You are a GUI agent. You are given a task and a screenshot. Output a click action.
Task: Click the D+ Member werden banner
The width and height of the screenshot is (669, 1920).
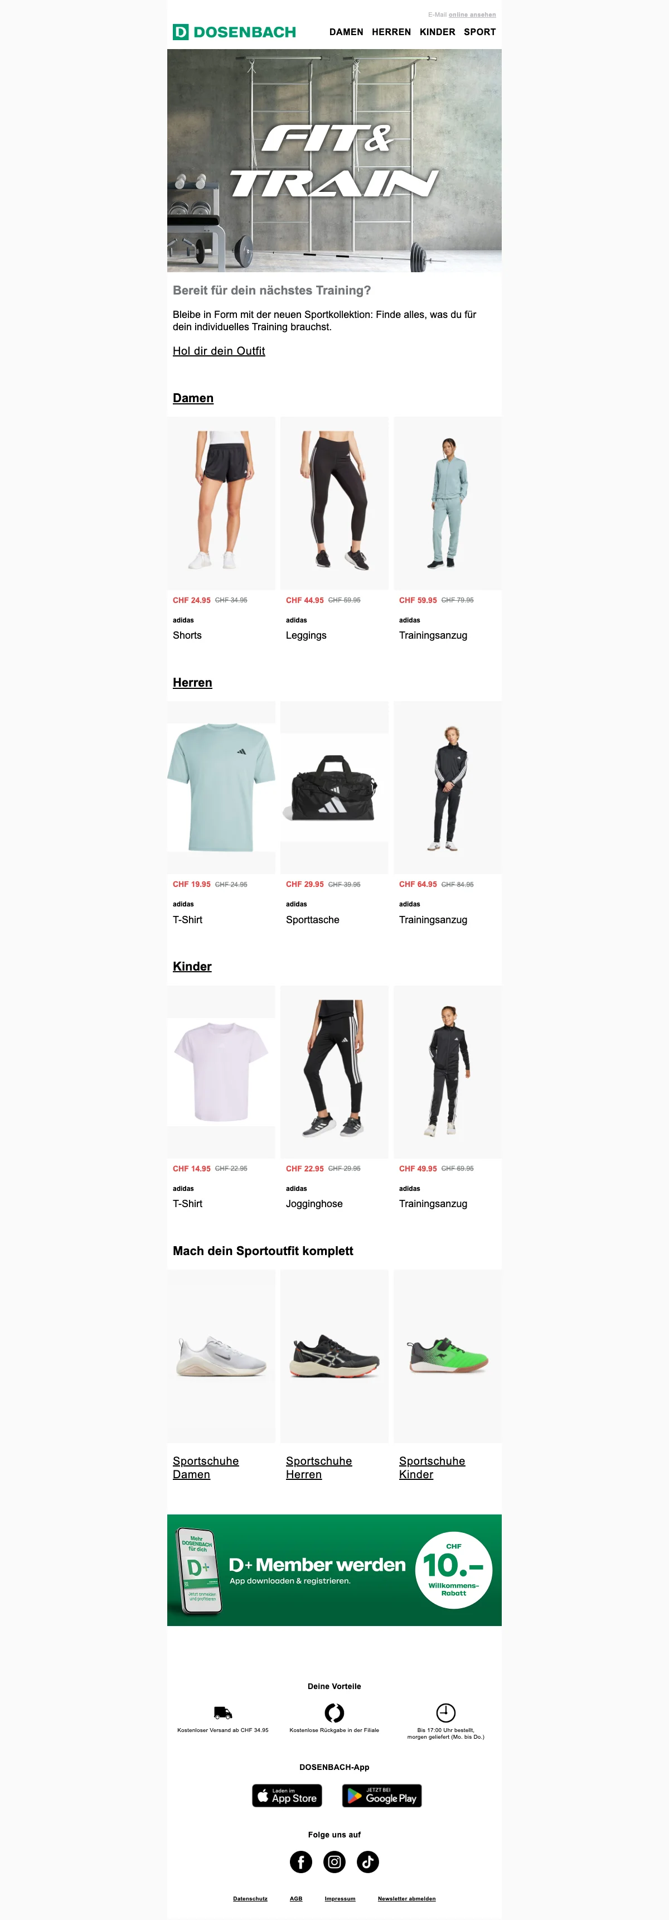[x=334, y=1570]
